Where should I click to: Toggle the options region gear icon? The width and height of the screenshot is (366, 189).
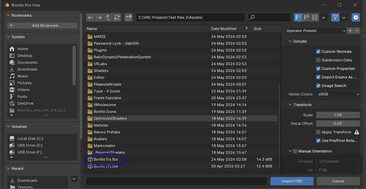coord(355,17)
